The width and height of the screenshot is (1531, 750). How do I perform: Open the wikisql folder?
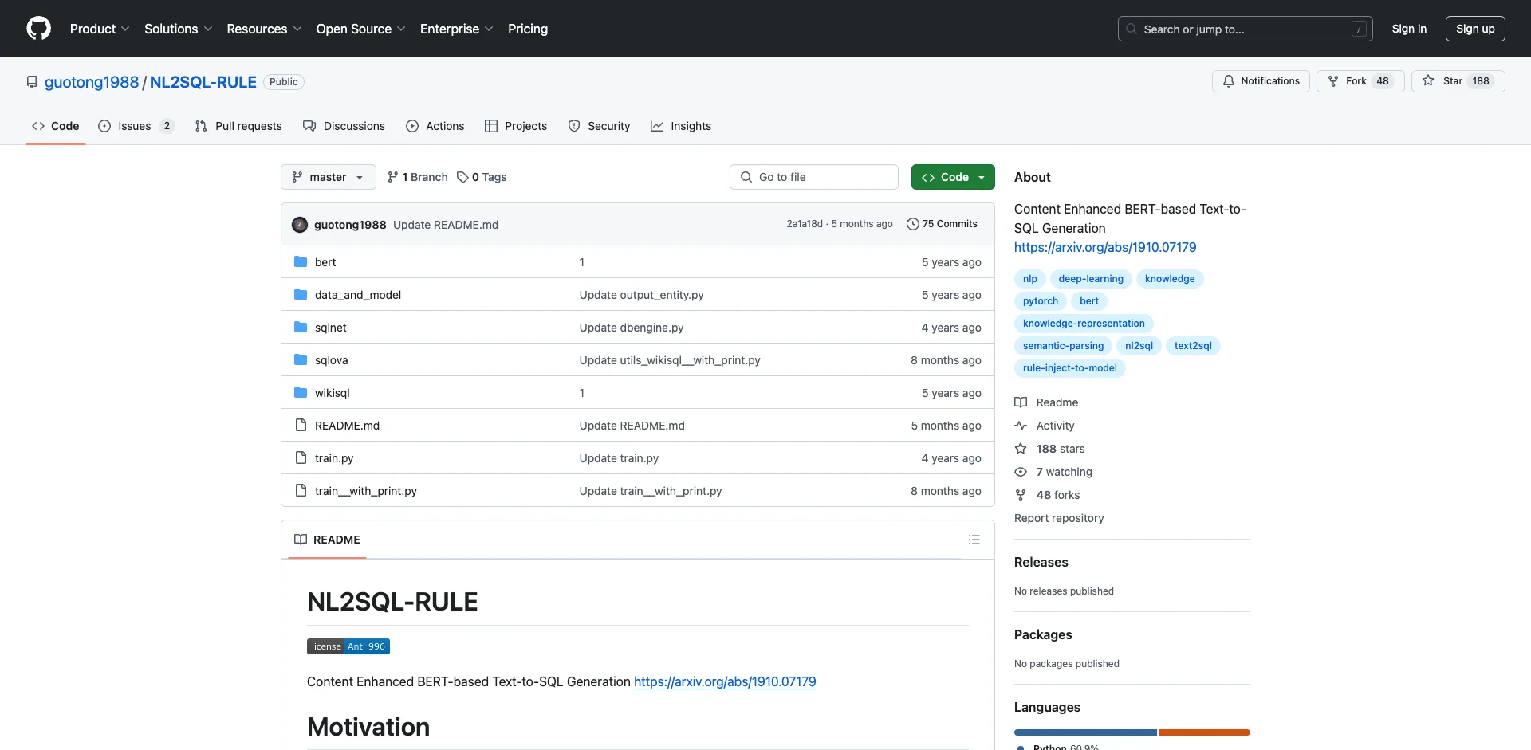click(x=333, y=393)
